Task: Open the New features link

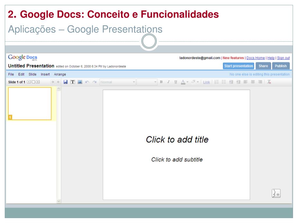Action: pyautogui.click(x=233, y=58)
